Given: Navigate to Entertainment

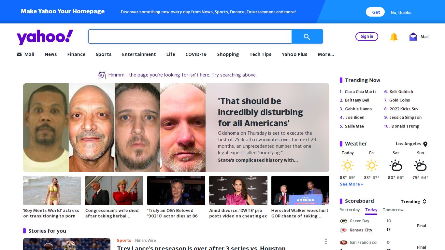Looking at the screenshot, I should pyautogui.click(x=139, y=54).
